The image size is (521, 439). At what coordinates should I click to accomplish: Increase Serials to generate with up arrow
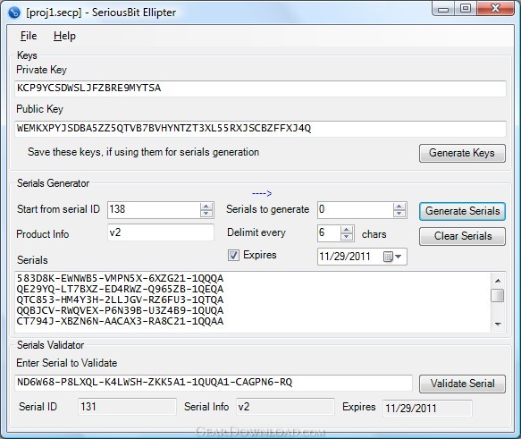tap(399, 206)
